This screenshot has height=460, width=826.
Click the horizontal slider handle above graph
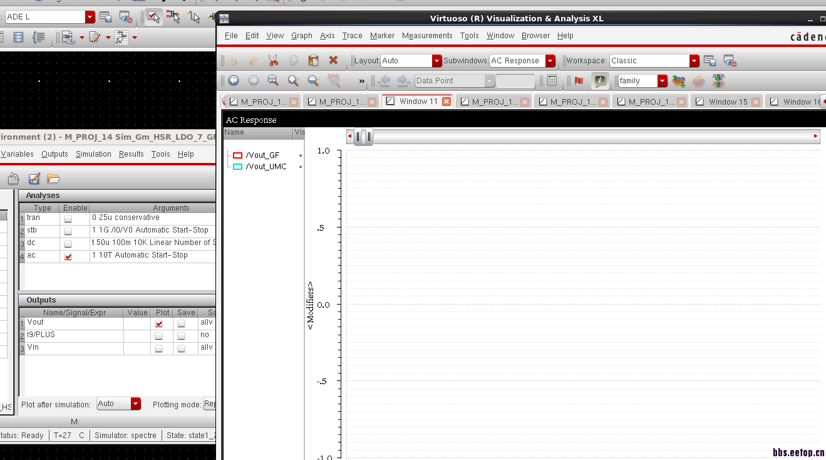tap(363, 136)
